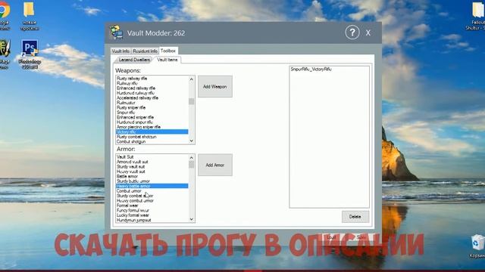Viewport: 485px width, 272px height.
Task: Select highlighted Victory rifle entry
Action: pyautogui.click(x=152, y=131)
